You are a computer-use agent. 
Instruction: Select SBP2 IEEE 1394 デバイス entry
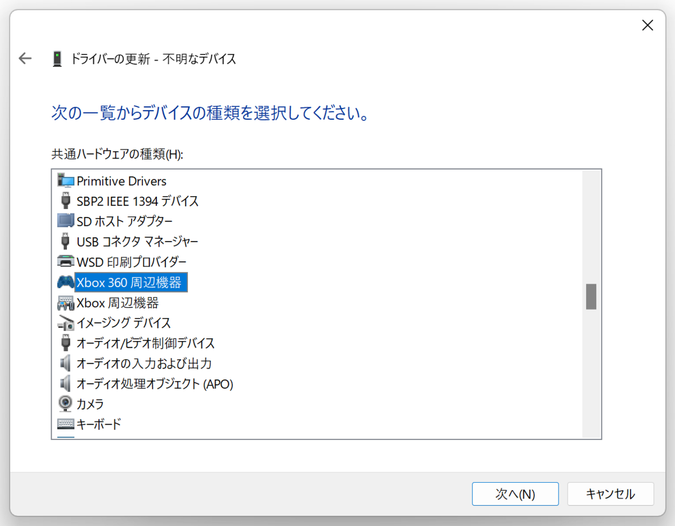coord(137,201)
